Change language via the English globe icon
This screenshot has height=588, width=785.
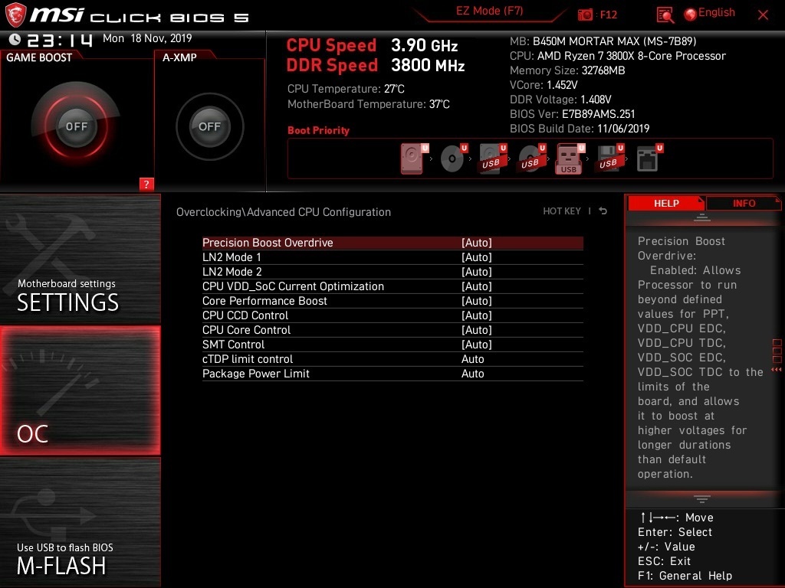click(691, 15)
